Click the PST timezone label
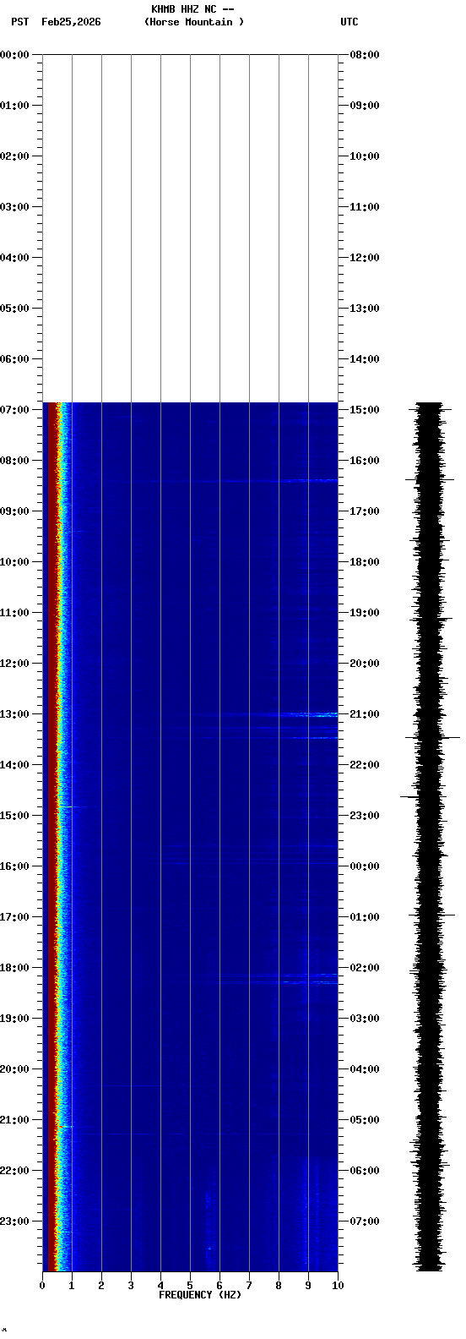 pyautogui.click(x=20, y=22)
